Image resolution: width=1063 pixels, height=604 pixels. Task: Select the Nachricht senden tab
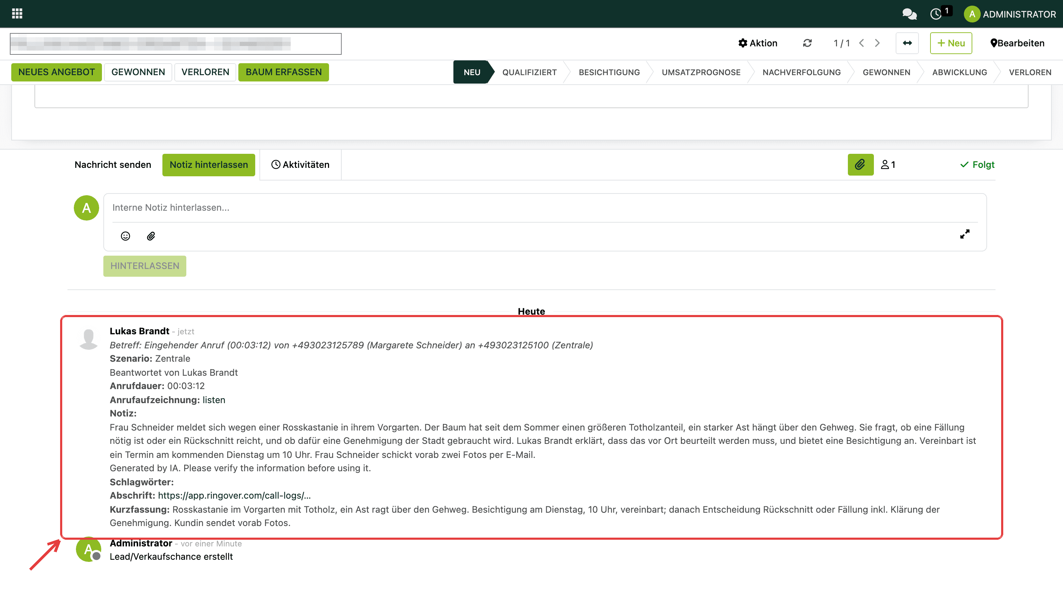pyautogui.click(x=113, y=165)
